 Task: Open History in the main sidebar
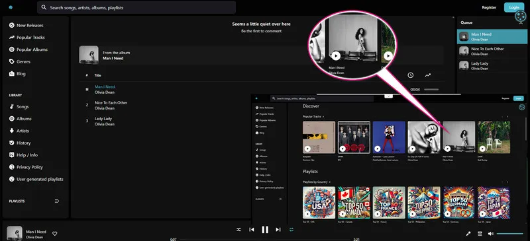click(20, 143)
